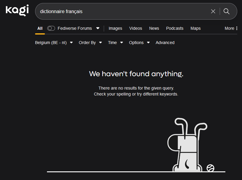Viewport: 242px width, 180px height.
Task: Switch to the Maps tab
Action: pyautogui.click(x=195, y=28)
